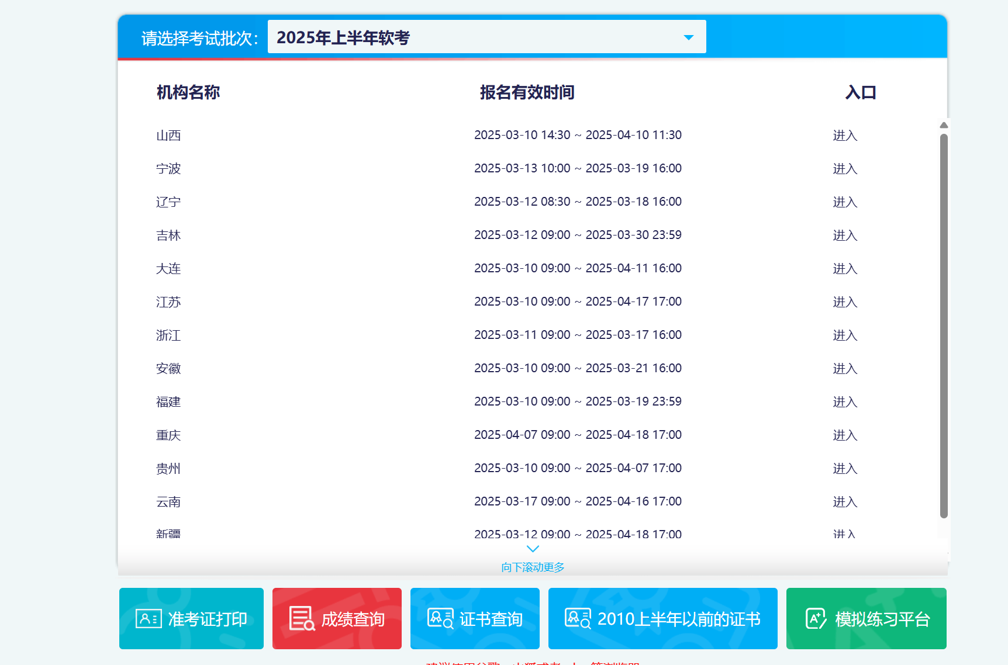The width and height of the screenshot is (1008, 665).
Task: Click the ID card icon on 准考证打印
Action: (149, 618)
